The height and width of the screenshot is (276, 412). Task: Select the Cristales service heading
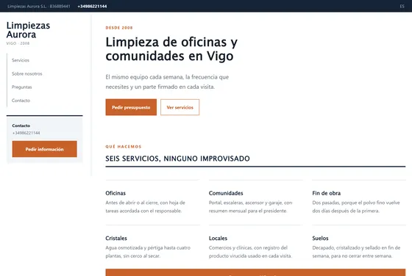click(x=116, y=239)
